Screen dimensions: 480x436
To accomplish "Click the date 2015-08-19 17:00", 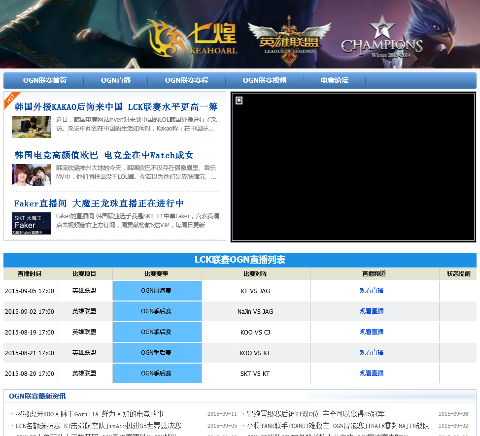I will [30, 332].
